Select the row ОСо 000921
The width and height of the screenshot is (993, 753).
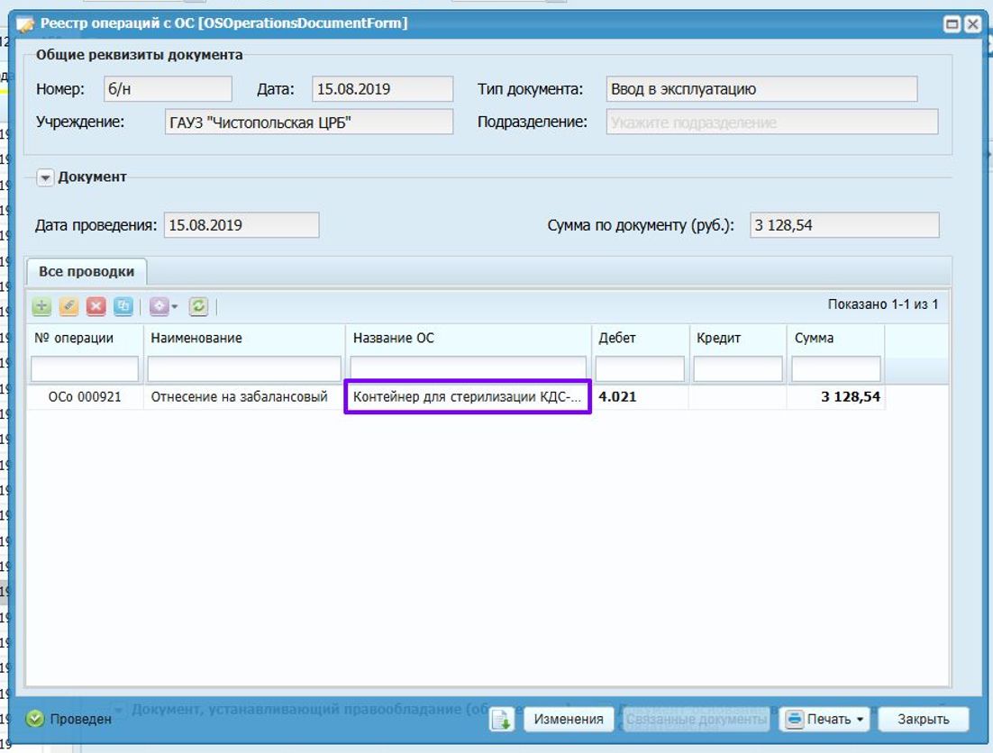tap(487, 397)
